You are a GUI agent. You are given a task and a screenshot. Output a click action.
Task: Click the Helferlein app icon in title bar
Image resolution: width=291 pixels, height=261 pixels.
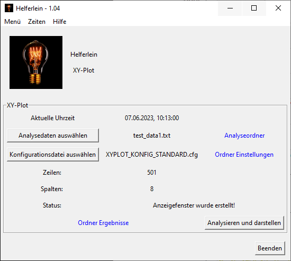pos(9,8)
